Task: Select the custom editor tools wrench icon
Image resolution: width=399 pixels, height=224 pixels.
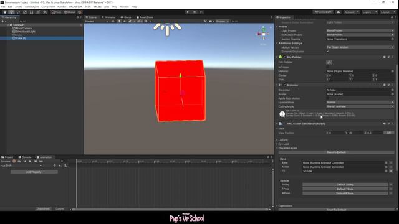Action: point(45,12)
